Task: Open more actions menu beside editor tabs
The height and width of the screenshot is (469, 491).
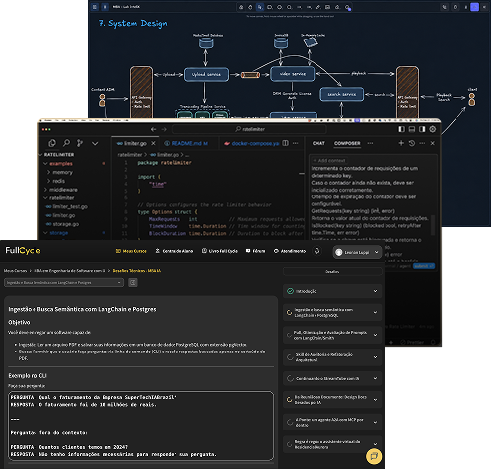Action: pyautogui.click(x=296, y=143)
